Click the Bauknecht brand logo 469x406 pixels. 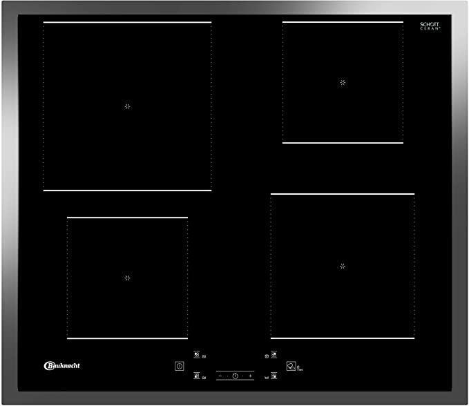coord(62,365)
